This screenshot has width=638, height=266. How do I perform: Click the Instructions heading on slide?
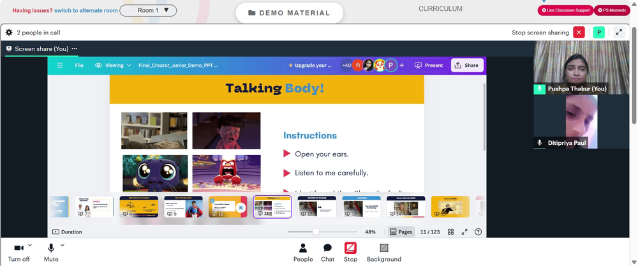(310, 135)
